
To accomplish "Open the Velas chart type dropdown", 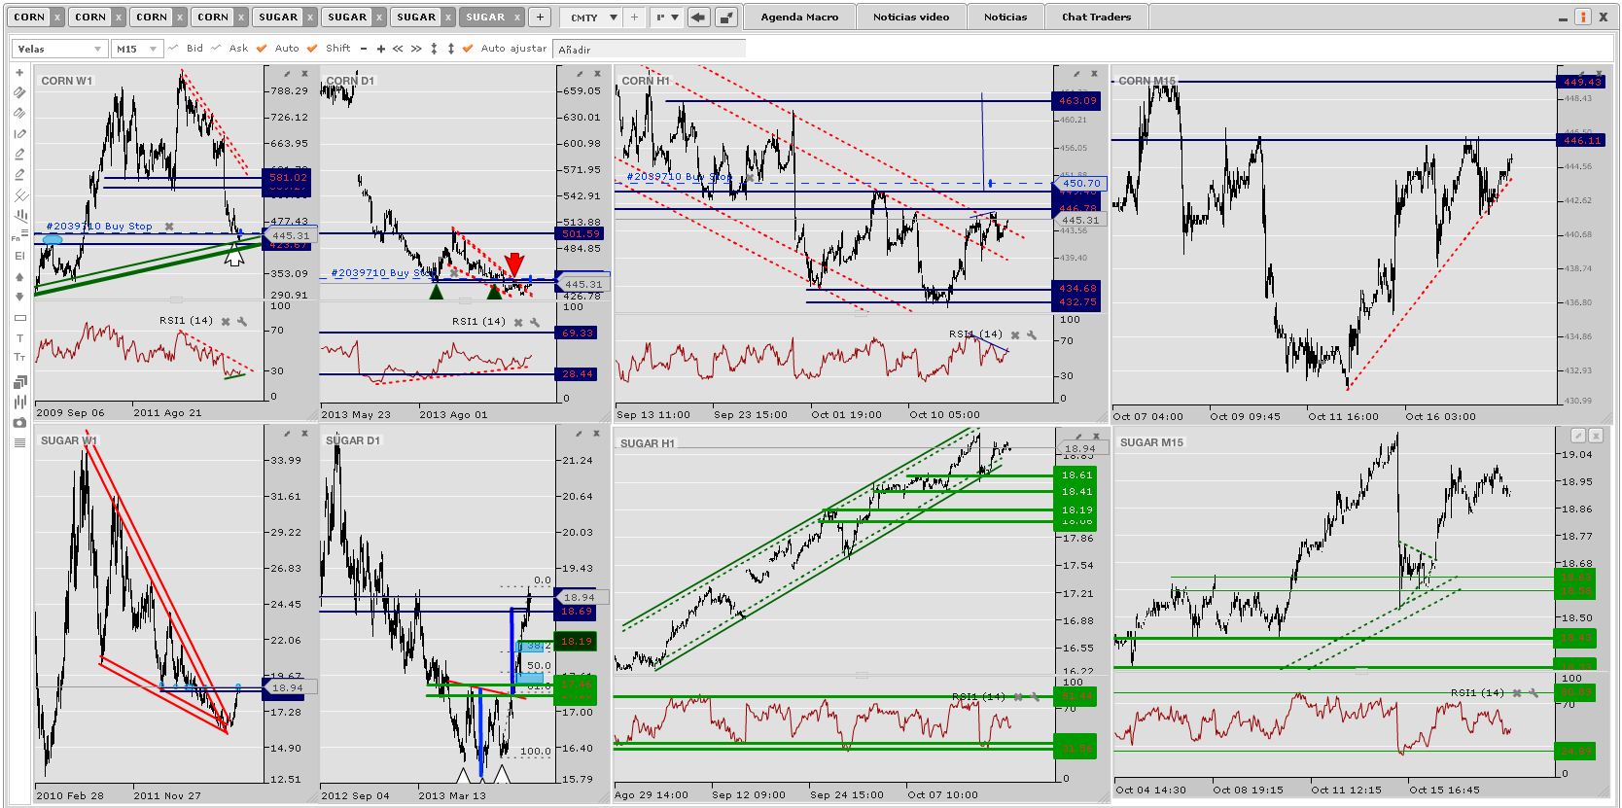I will [58, 49].
